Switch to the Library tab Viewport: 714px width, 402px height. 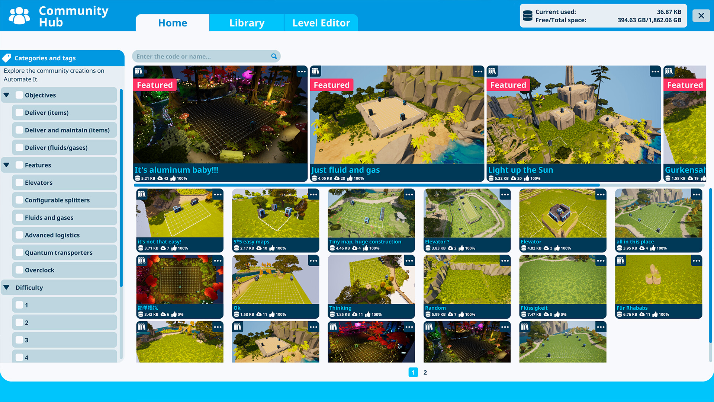(247, 23)
